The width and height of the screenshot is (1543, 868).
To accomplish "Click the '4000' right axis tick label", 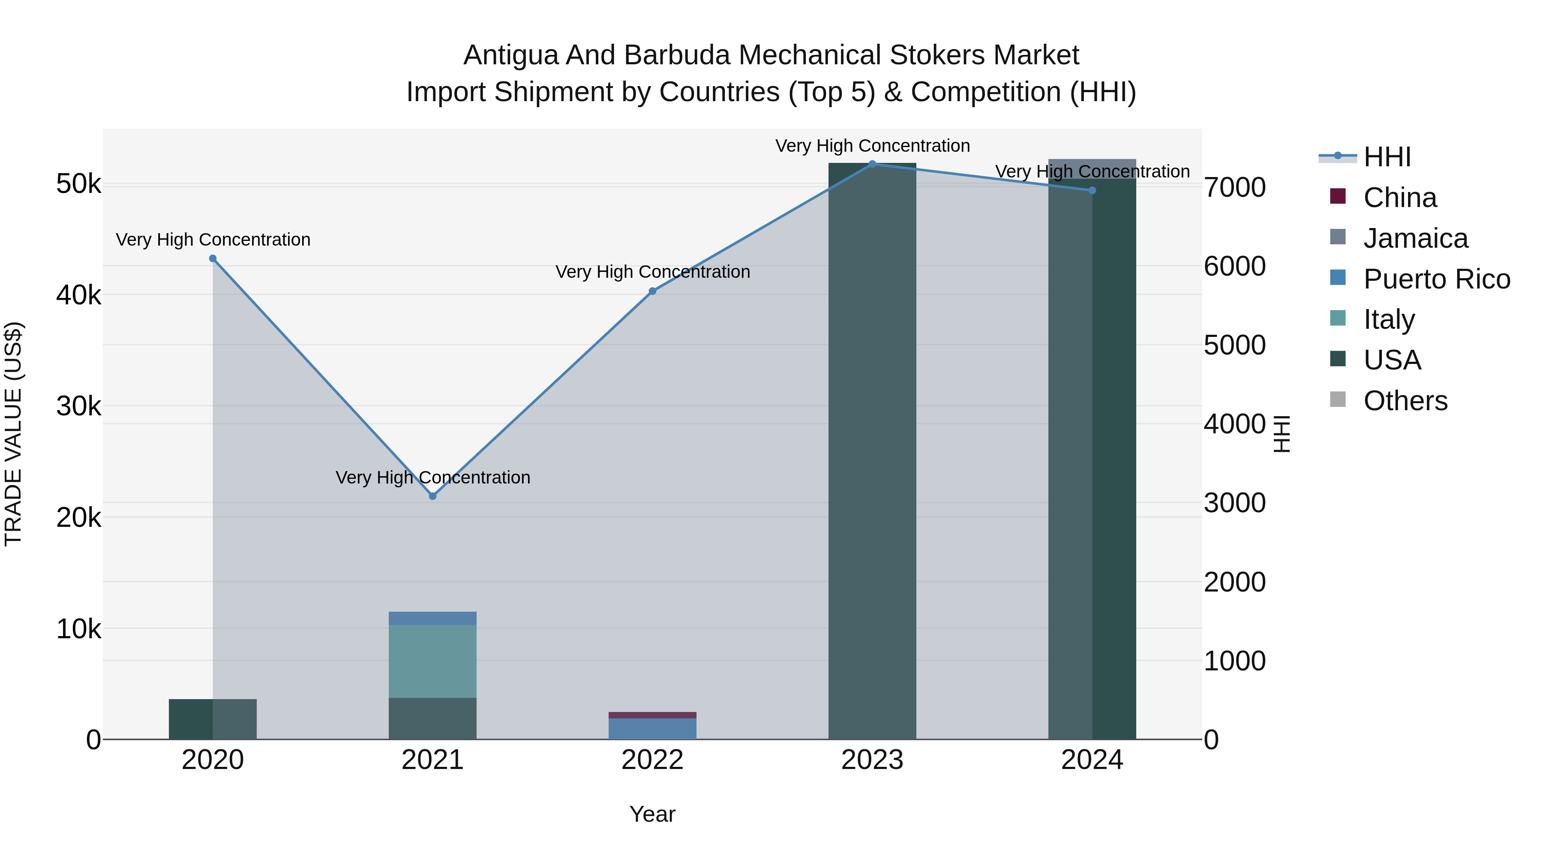I will [1235, 424].
